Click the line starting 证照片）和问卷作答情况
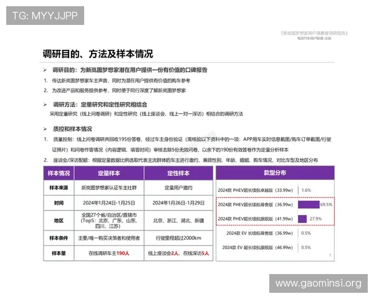The width and height of the screenshot is (374, 299). (170, 149)
